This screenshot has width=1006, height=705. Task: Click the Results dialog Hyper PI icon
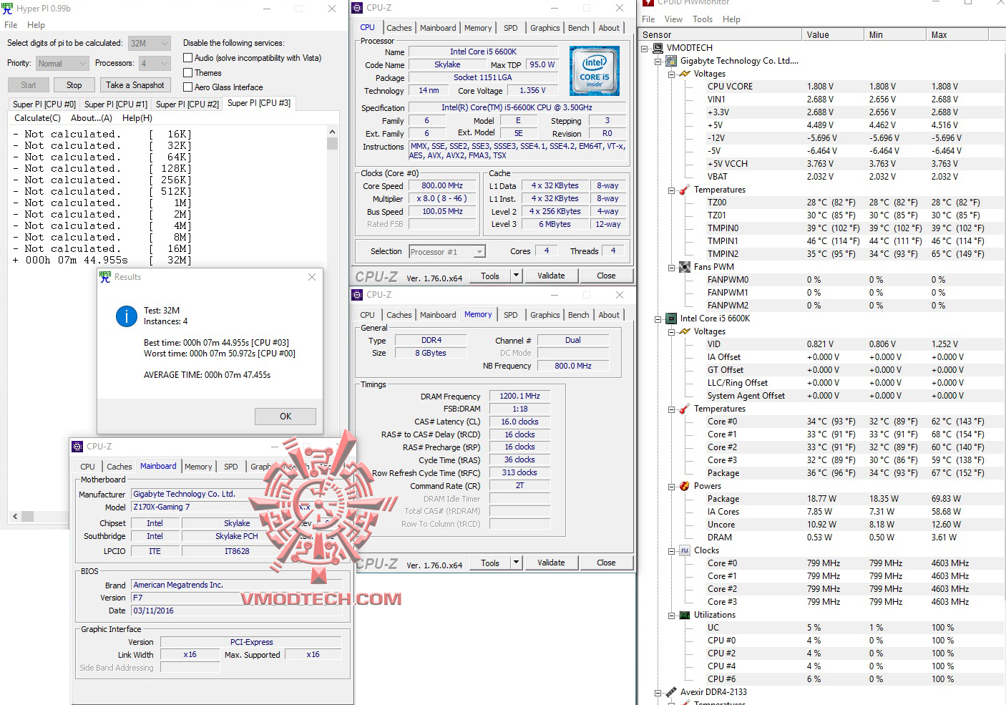pos(105,277)
